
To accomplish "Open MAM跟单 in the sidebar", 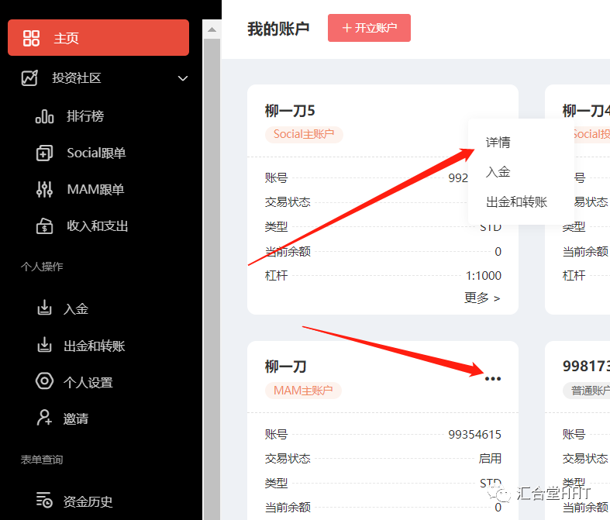I will point(95,189).
